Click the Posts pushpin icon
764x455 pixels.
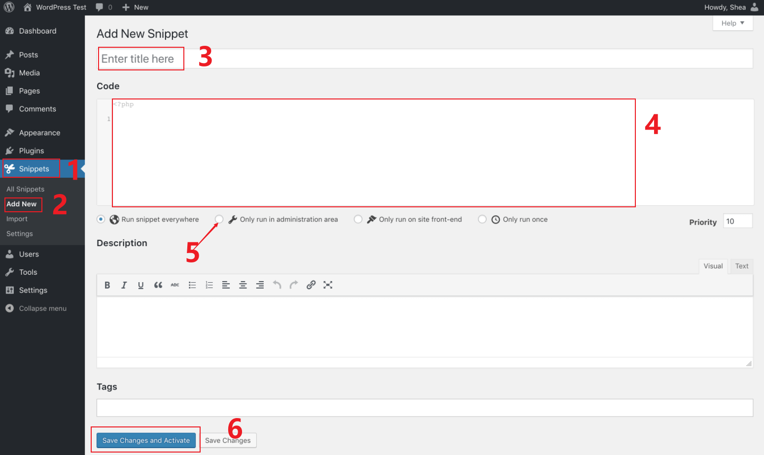(9, 55)
